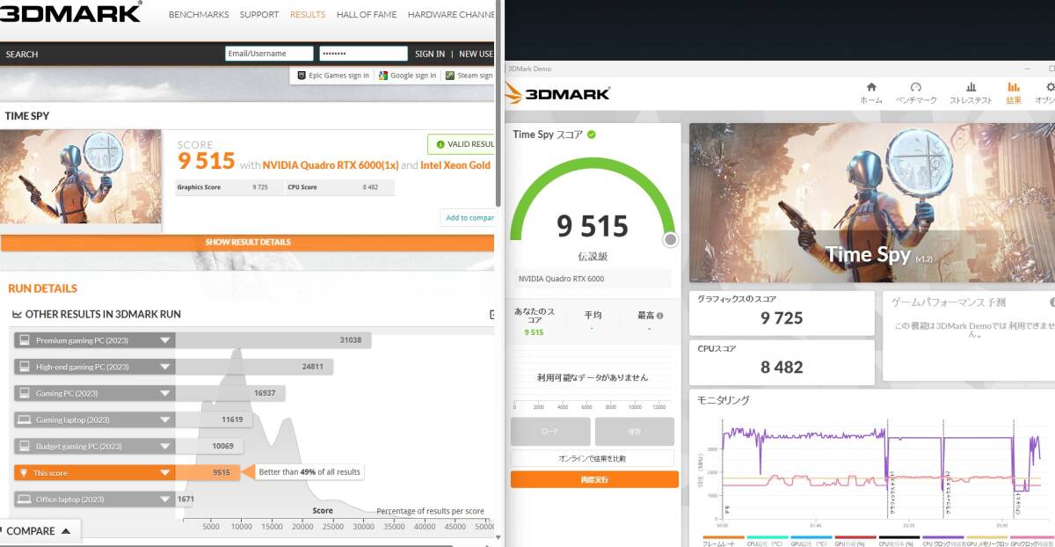Focus the Email/Username input field
1055x547 pixels.
pyautogui.click(x=269, y=54)
